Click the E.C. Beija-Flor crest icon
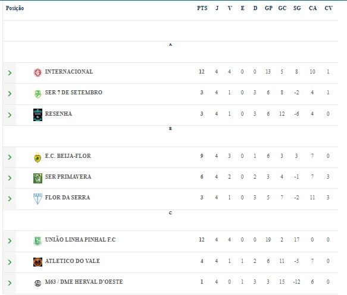The image size is (347, 295). 37,157
